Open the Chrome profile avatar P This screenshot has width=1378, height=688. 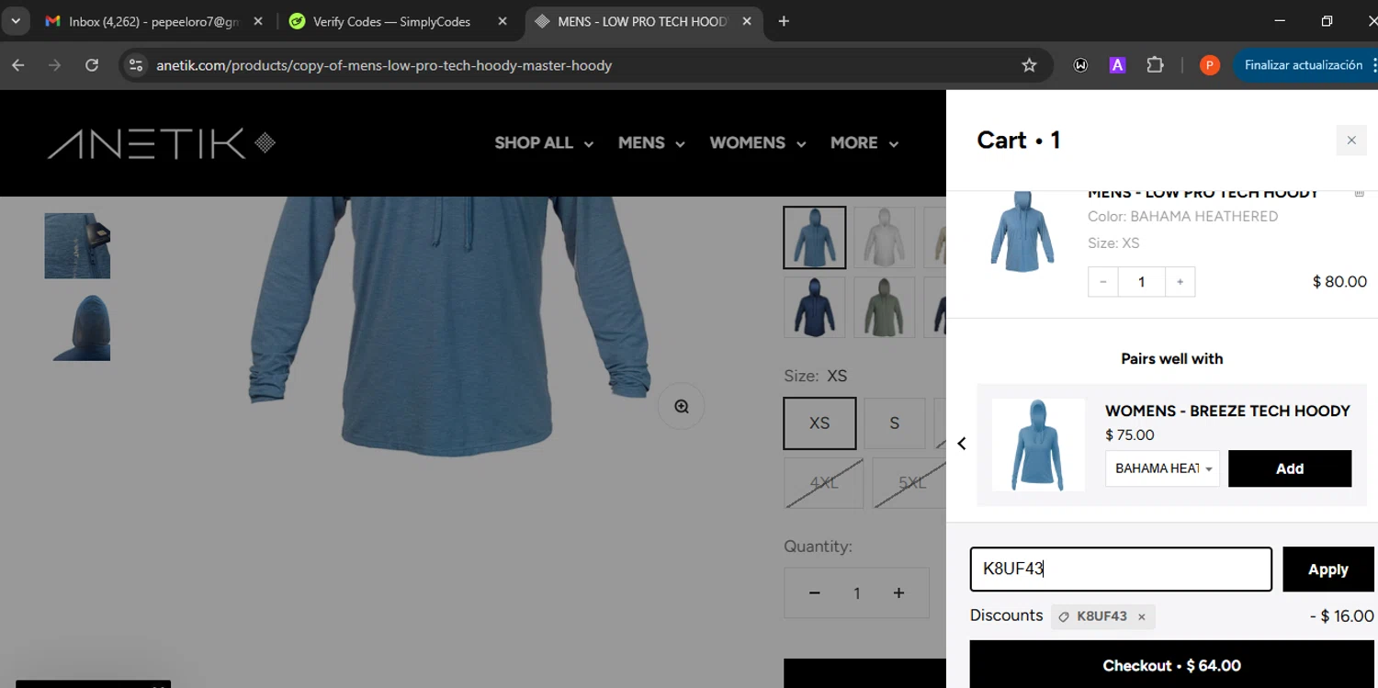(x=1210, y=65)
